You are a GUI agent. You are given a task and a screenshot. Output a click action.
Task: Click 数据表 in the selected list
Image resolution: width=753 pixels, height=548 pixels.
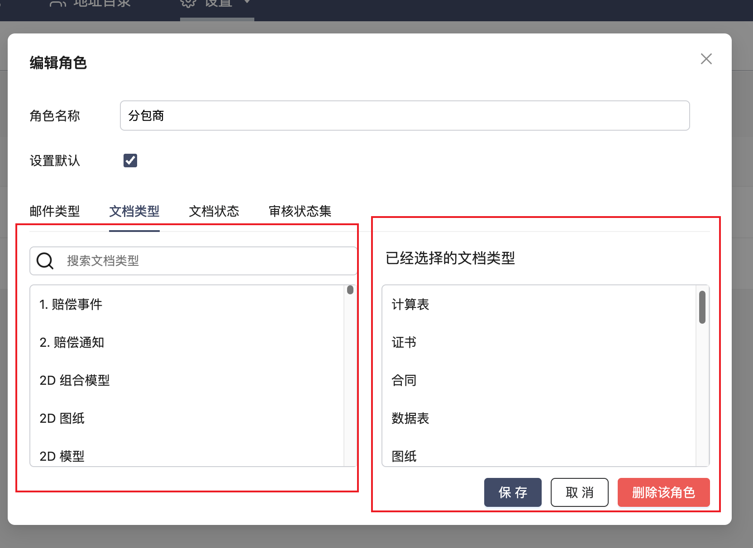click(x=410, y=418)
